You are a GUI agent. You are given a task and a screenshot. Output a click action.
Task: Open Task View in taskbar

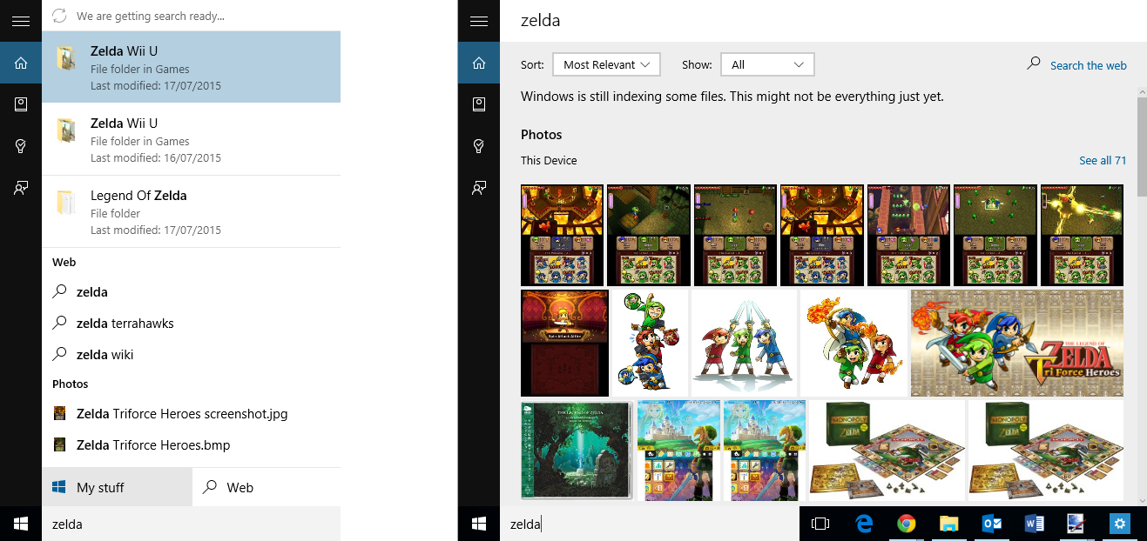pyautogui.click(x=820, y=524)
